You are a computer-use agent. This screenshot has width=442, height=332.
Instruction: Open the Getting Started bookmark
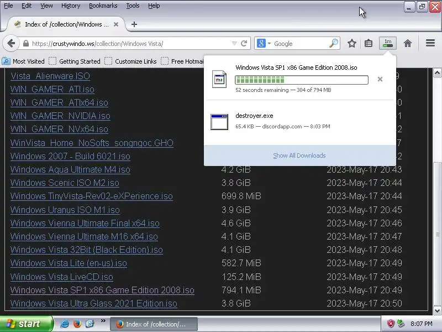click(75, 61)
